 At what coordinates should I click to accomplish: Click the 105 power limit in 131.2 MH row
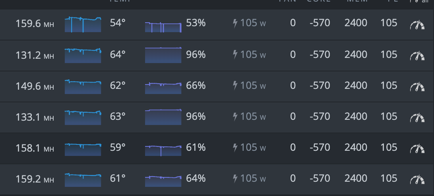(x=389, y=54)
